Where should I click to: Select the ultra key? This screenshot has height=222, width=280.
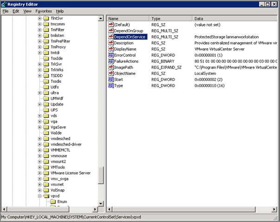click(x=54, y=92)
